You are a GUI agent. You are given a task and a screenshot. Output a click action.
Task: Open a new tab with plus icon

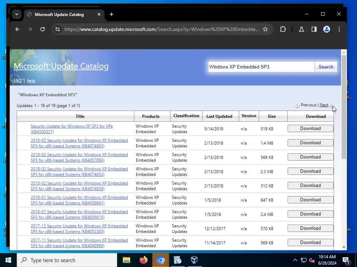(111, 14)
